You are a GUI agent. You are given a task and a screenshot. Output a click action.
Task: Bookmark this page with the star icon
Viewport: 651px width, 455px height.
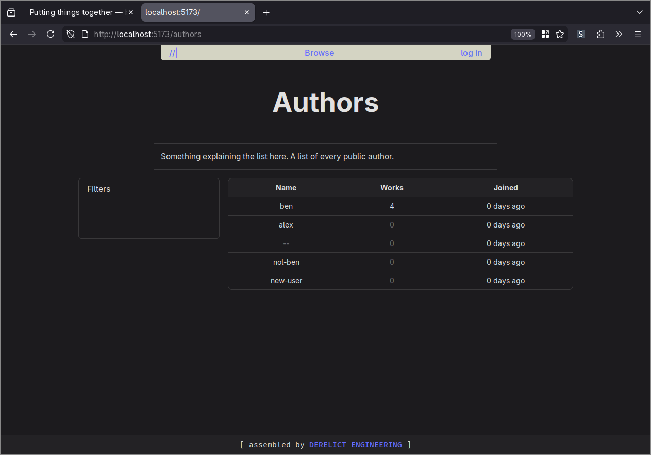point(560,34)
